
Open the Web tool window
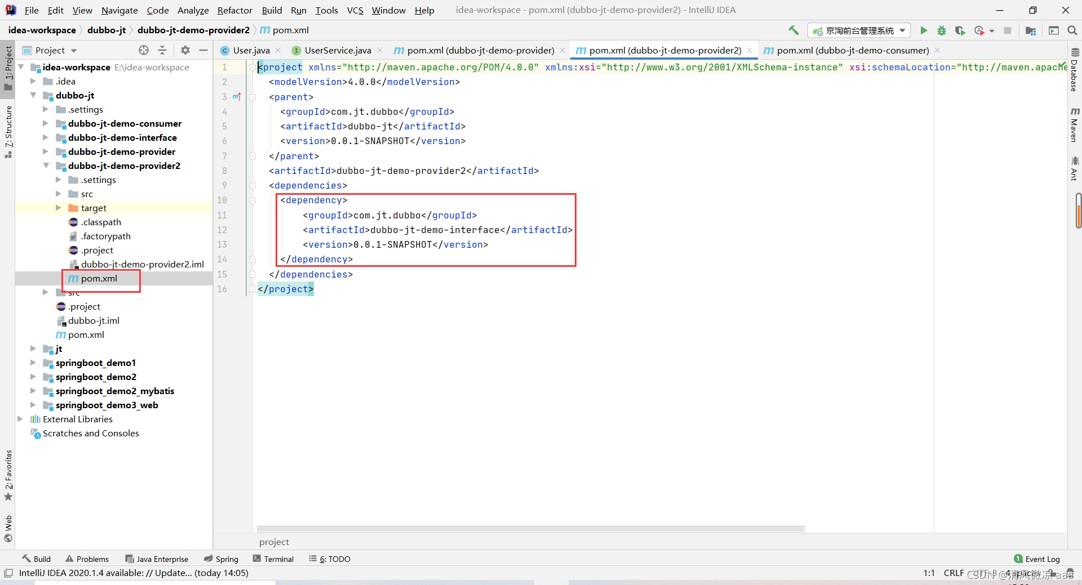[x=8, y=529]
